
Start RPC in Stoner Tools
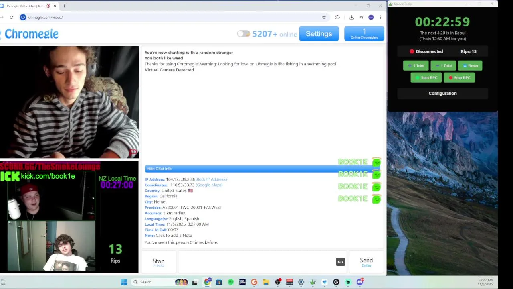pos(426,78)
